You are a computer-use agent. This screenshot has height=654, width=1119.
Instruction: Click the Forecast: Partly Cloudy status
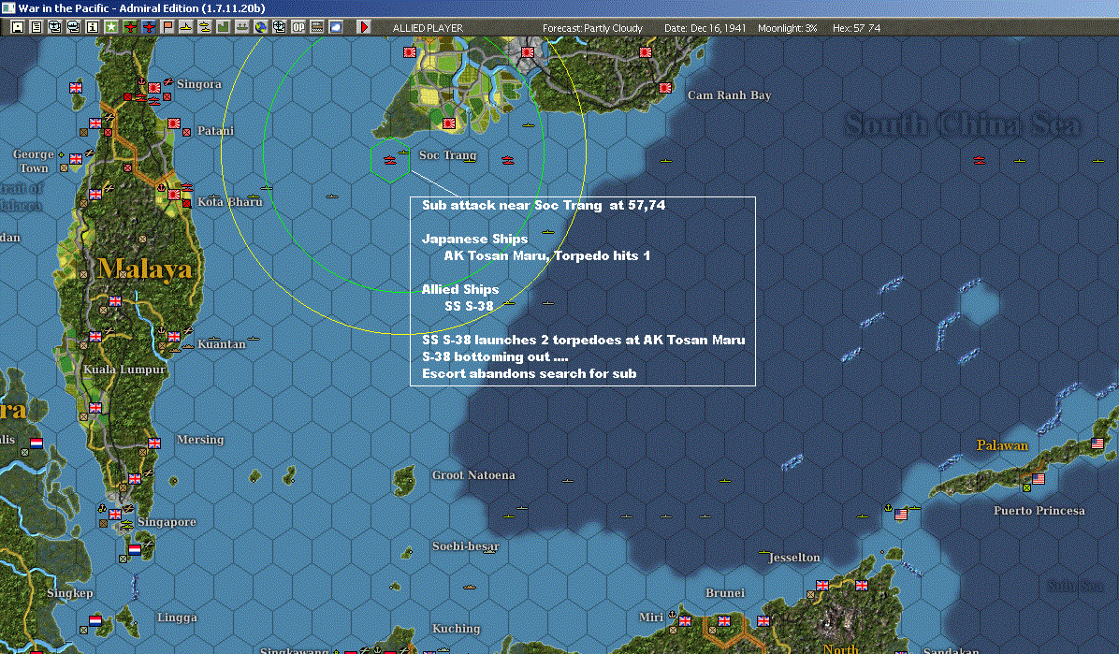[592, 28]
